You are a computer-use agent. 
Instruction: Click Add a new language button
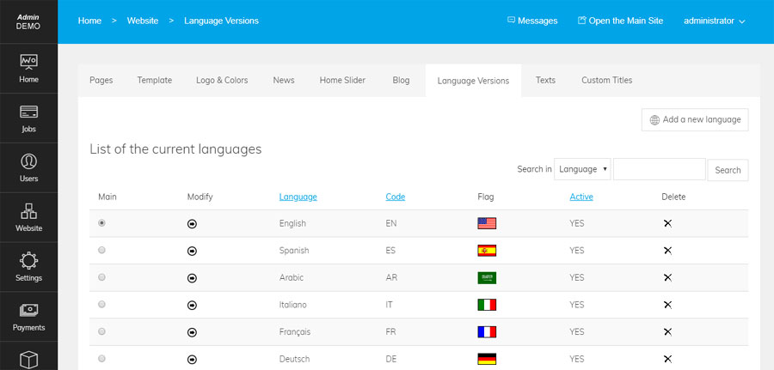pyautogui.click(x=695, y=119)
